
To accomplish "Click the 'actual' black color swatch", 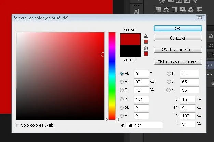I will [x=130, y=51].
